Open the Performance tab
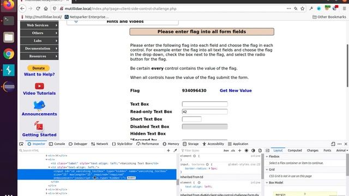Image resolution: width=349 pixels, height=196 pixels. (148, 144)
